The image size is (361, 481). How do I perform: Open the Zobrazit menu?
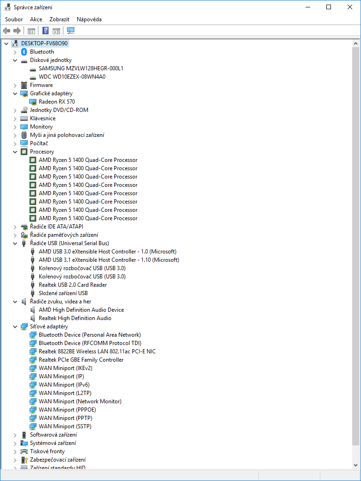(x=59, y=19)
